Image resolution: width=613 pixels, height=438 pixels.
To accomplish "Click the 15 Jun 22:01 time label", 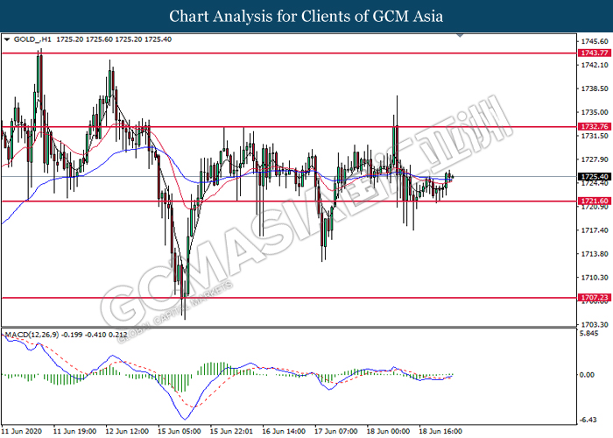I will pos(231,431).
